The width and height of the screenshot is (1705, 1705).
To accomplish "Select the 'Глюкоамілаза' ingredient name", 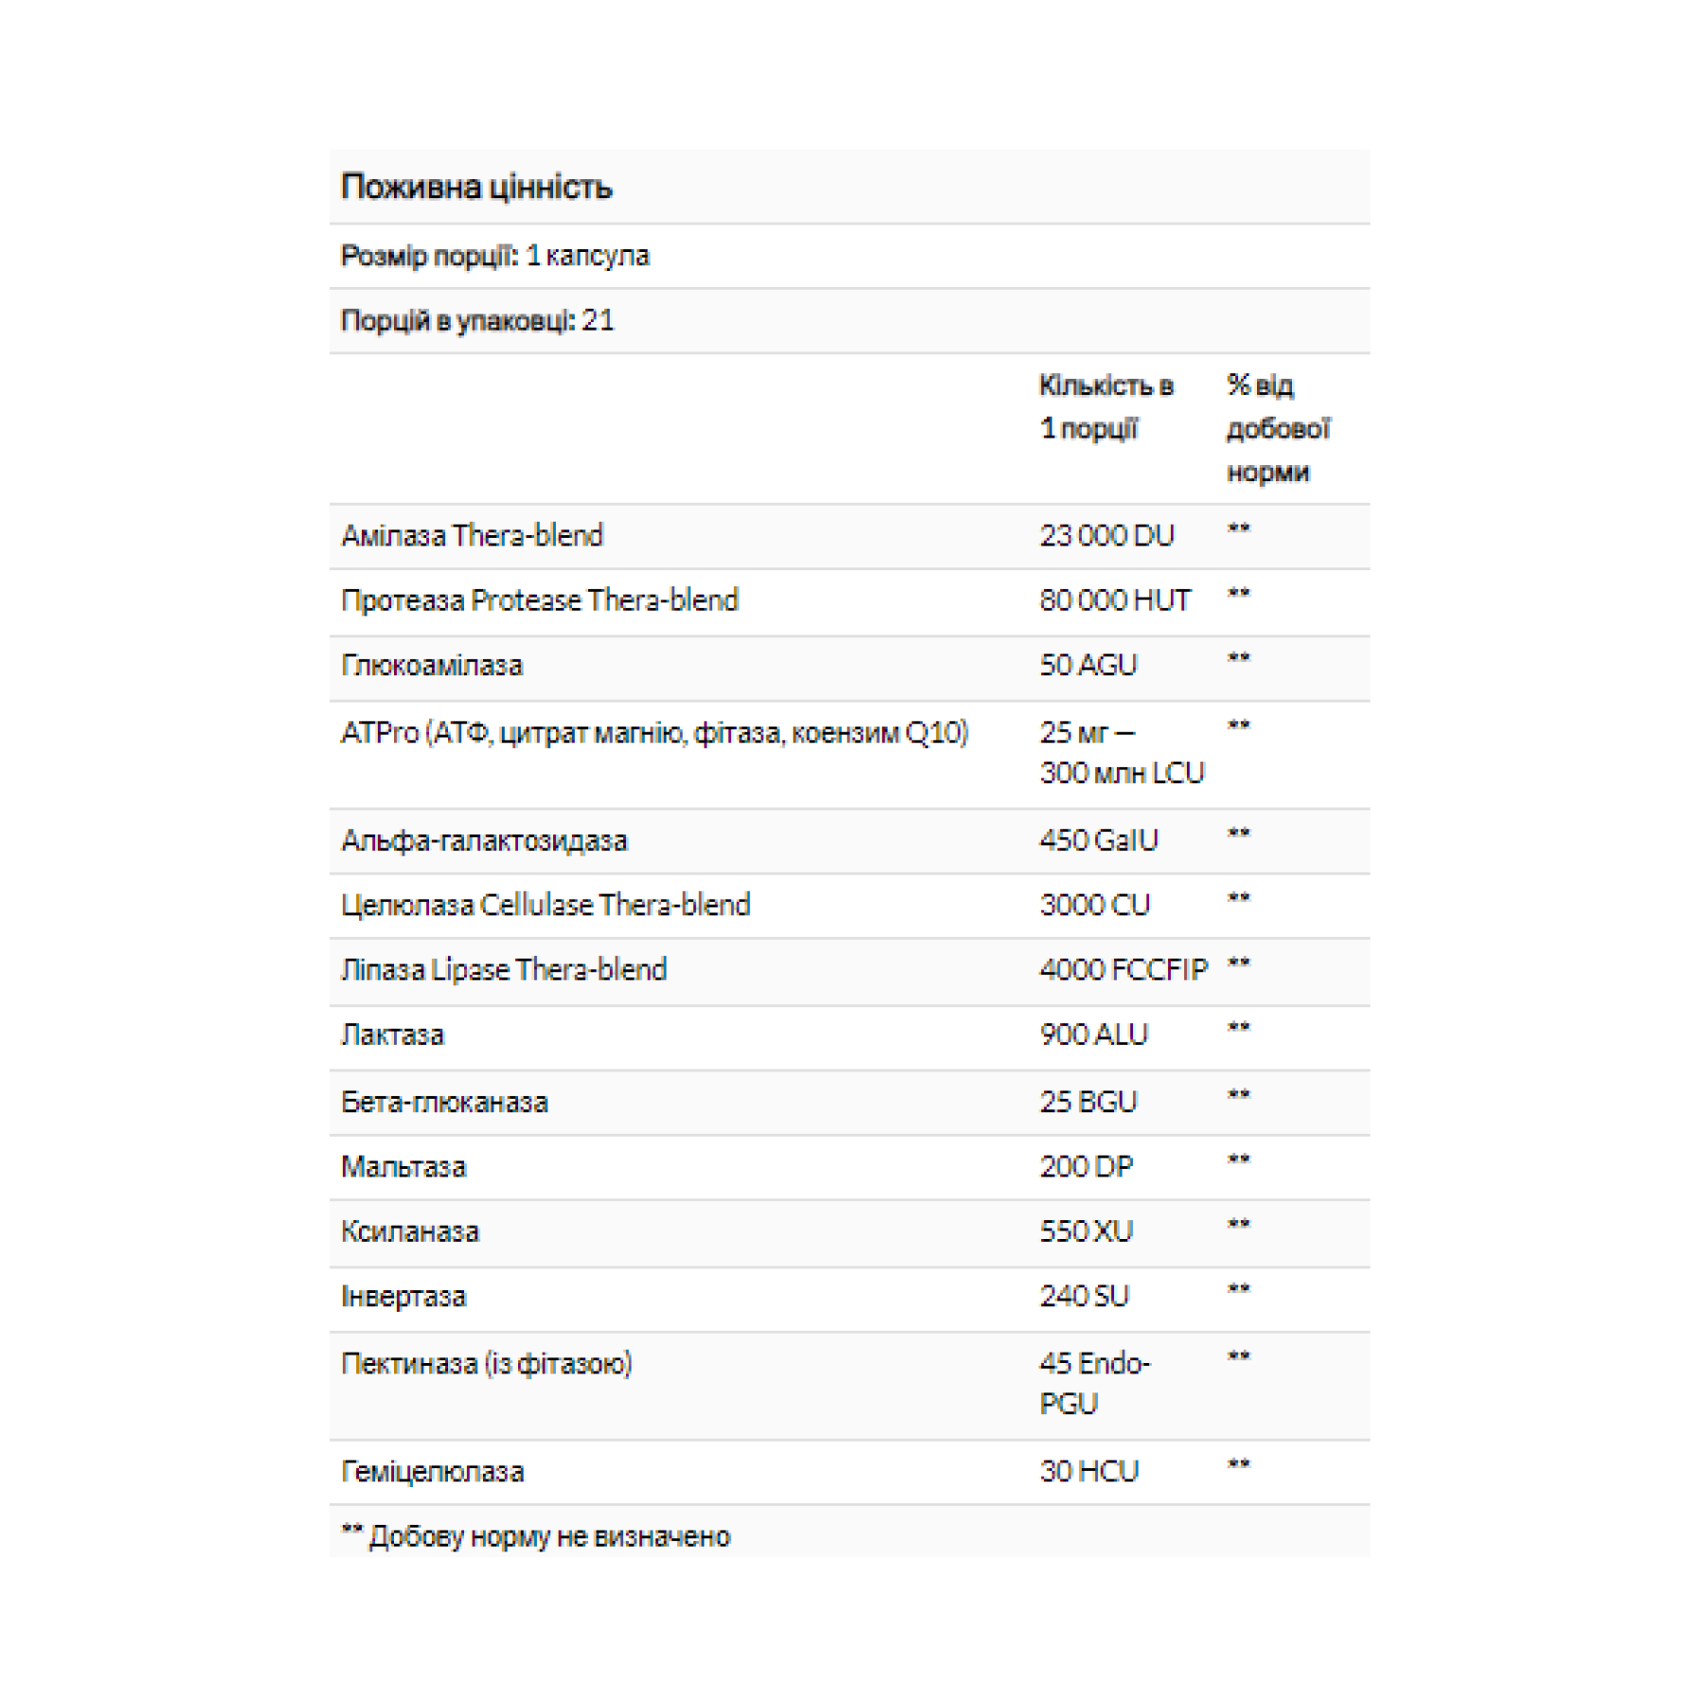I will 432,666.
